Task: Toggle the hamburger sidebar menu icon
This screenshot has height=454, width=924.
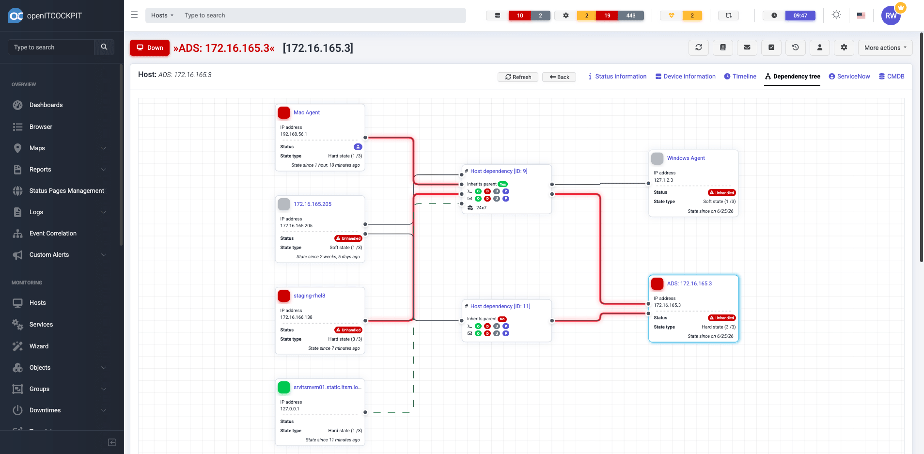Action: tap(134, 15)
